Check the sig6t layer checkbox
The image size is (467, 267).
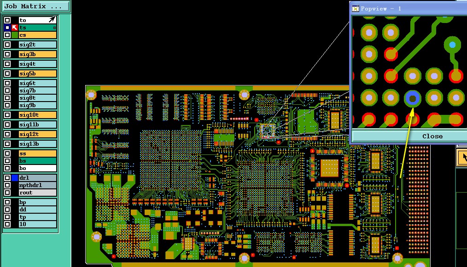coord(7,83)
